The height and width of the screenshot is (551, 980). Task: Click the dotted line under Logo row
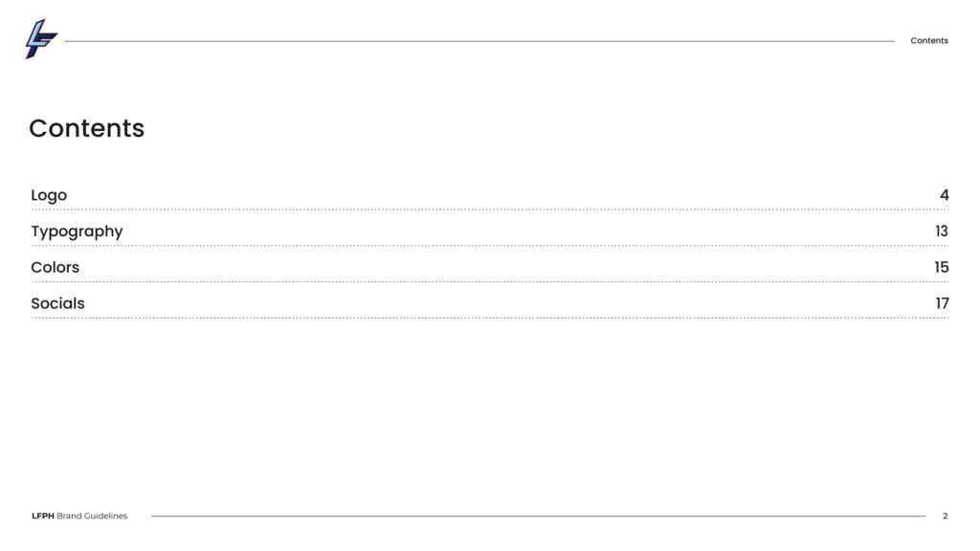pos(490,209)
